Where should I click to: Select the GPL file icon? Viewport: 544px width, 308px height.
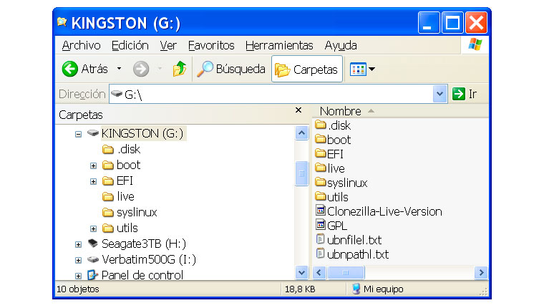click(321, 225)
